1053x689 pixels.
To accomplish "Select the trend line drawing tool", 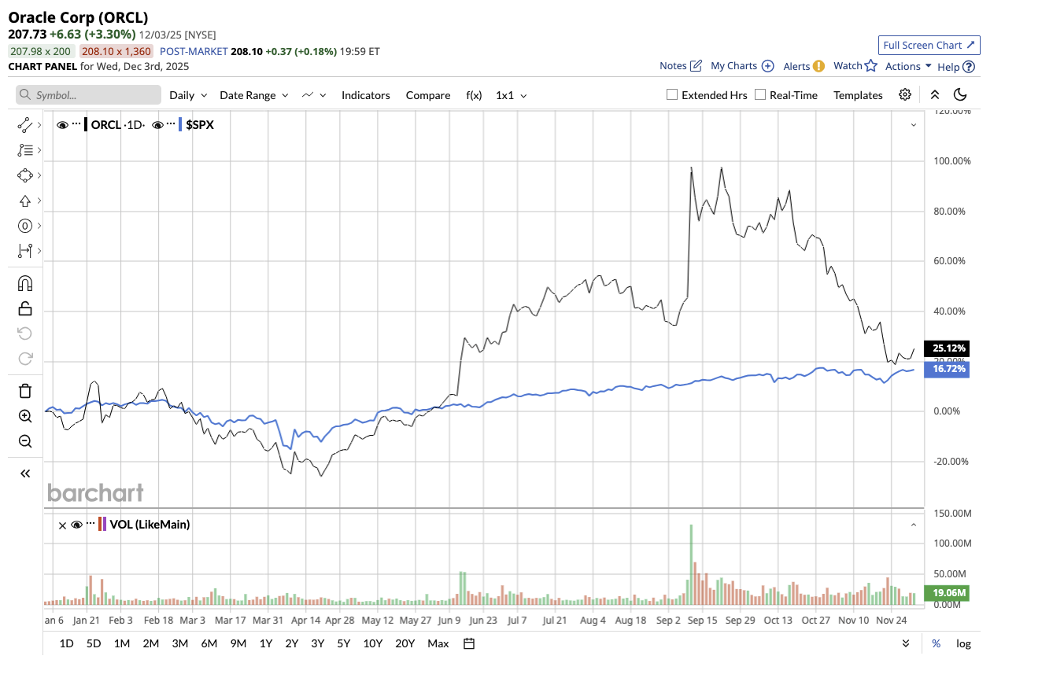I will tap(25, 124).
